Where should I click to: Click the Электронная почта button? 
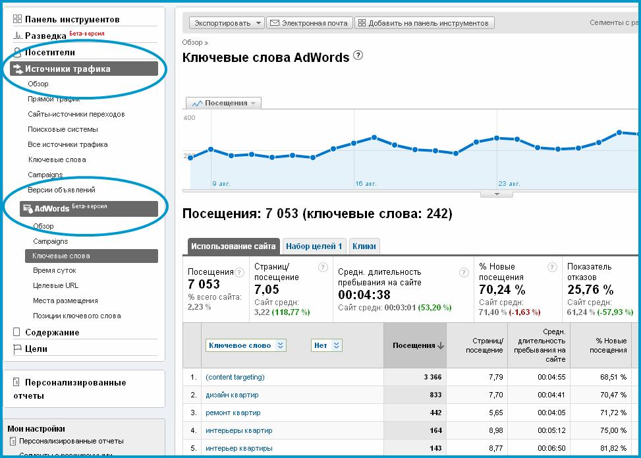coord(310,23)
